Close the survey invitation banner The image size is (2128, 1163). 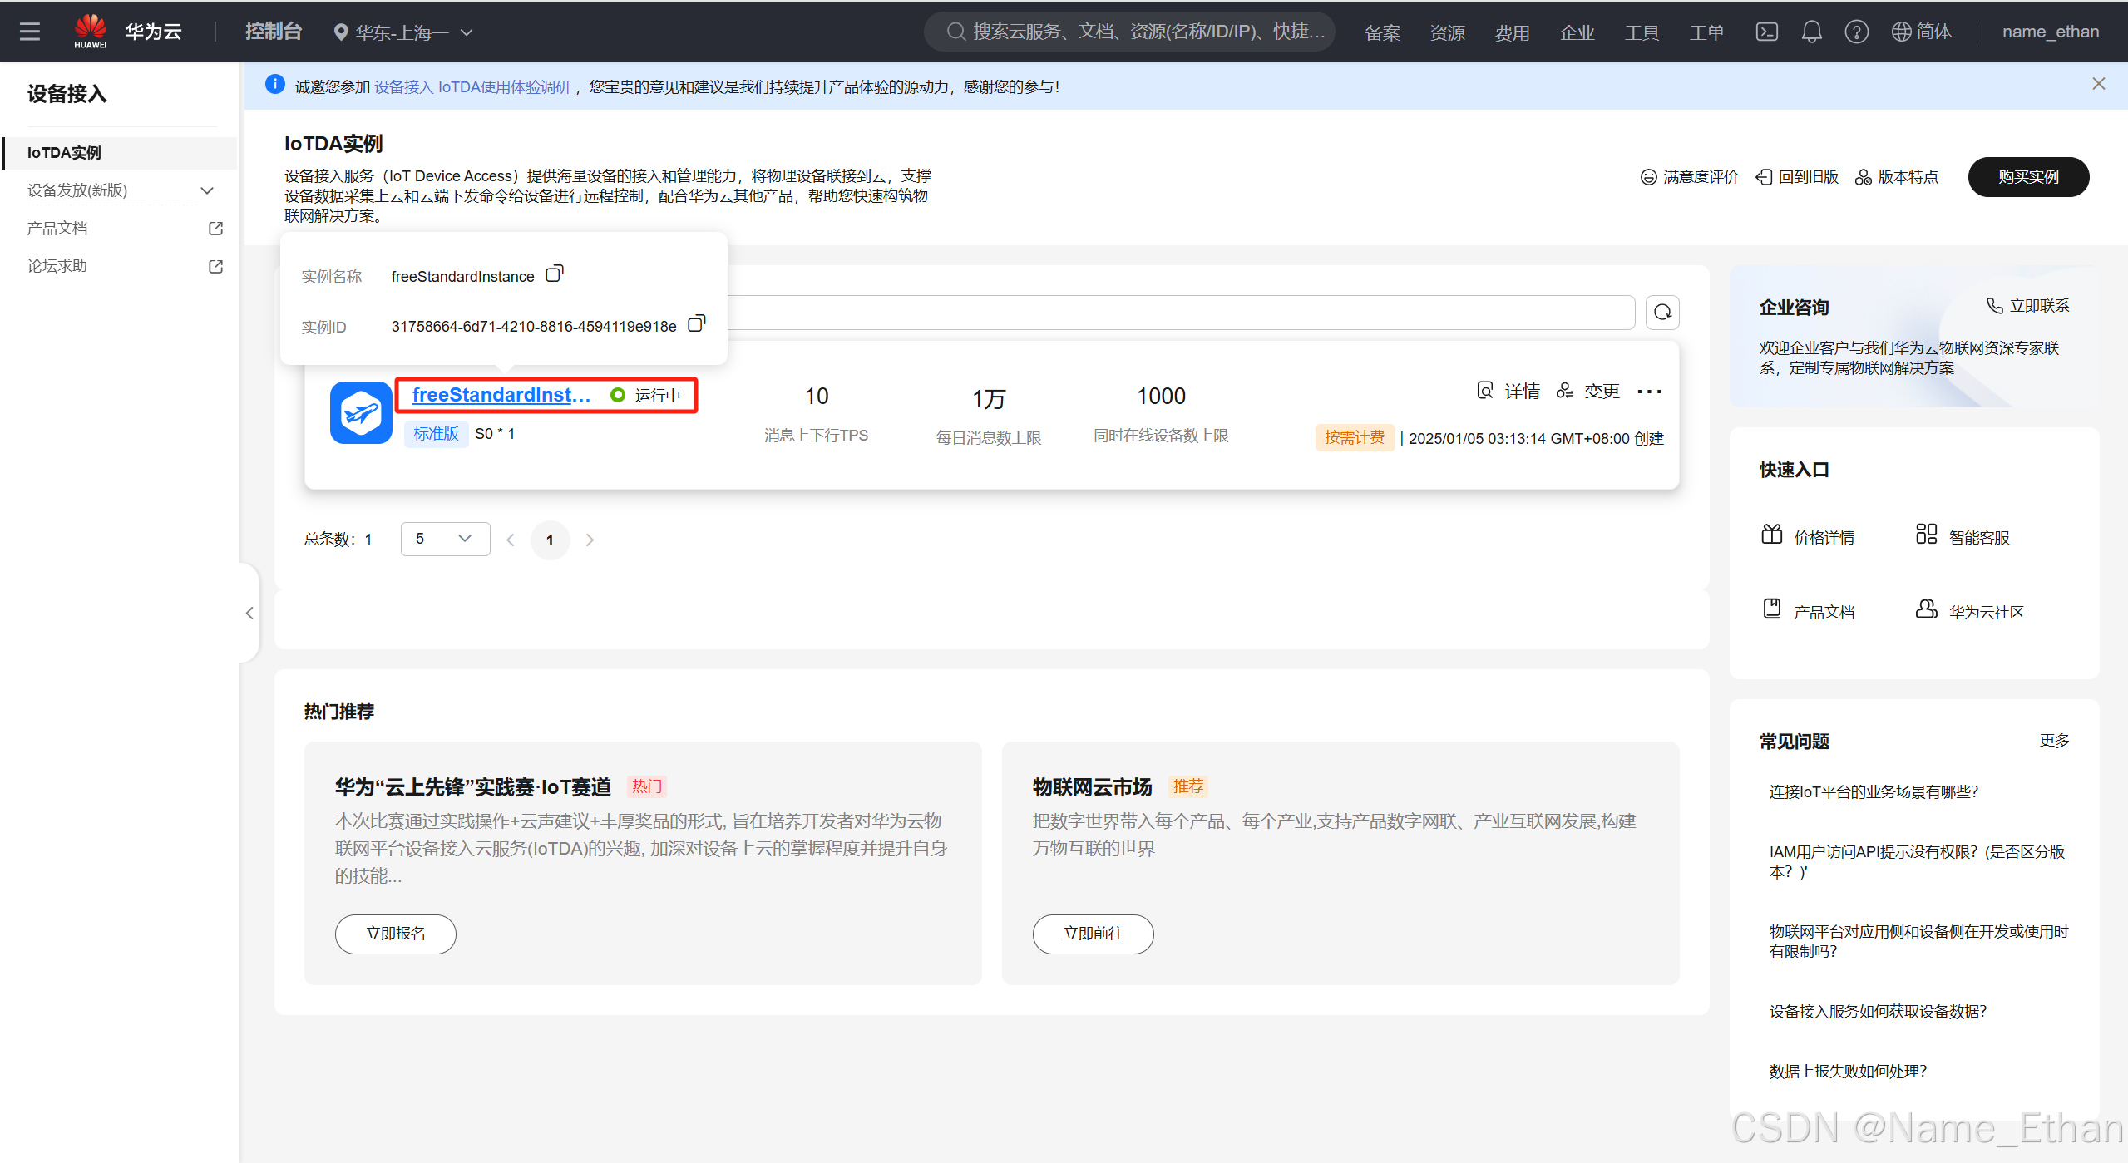tap(2098, 84)
